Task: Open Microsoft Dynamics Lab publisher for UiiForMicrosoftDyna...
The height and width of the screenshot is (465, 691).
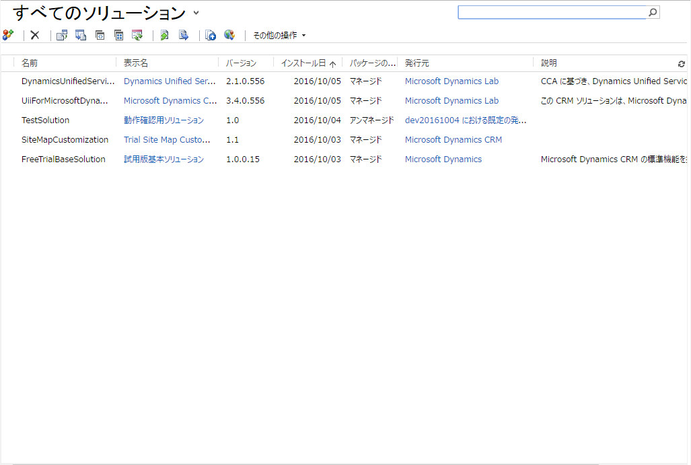Action: tap(451, 100)
